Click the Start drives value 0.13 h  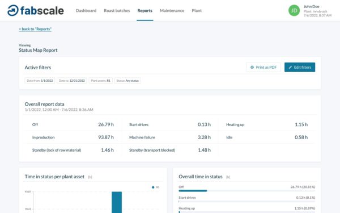click(x=204, y=124)
